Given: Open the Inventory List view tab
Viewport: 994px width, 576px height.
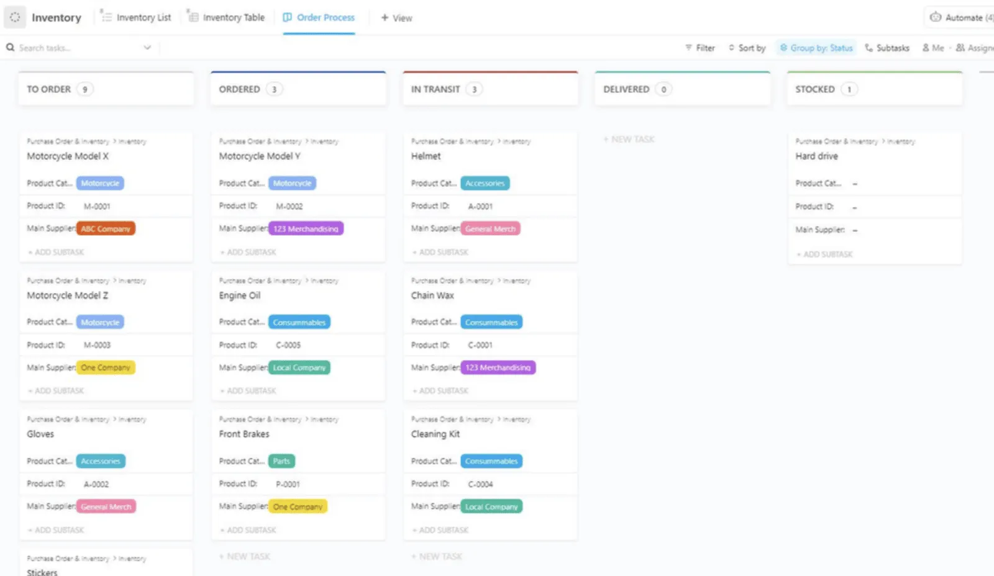Looking at the screenshot, I should (136, 17).
